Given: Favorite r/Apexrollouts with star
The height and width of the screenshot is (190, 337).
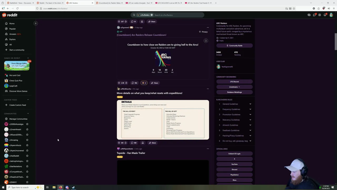Looking at the screenshot, I should click(27, 145).
